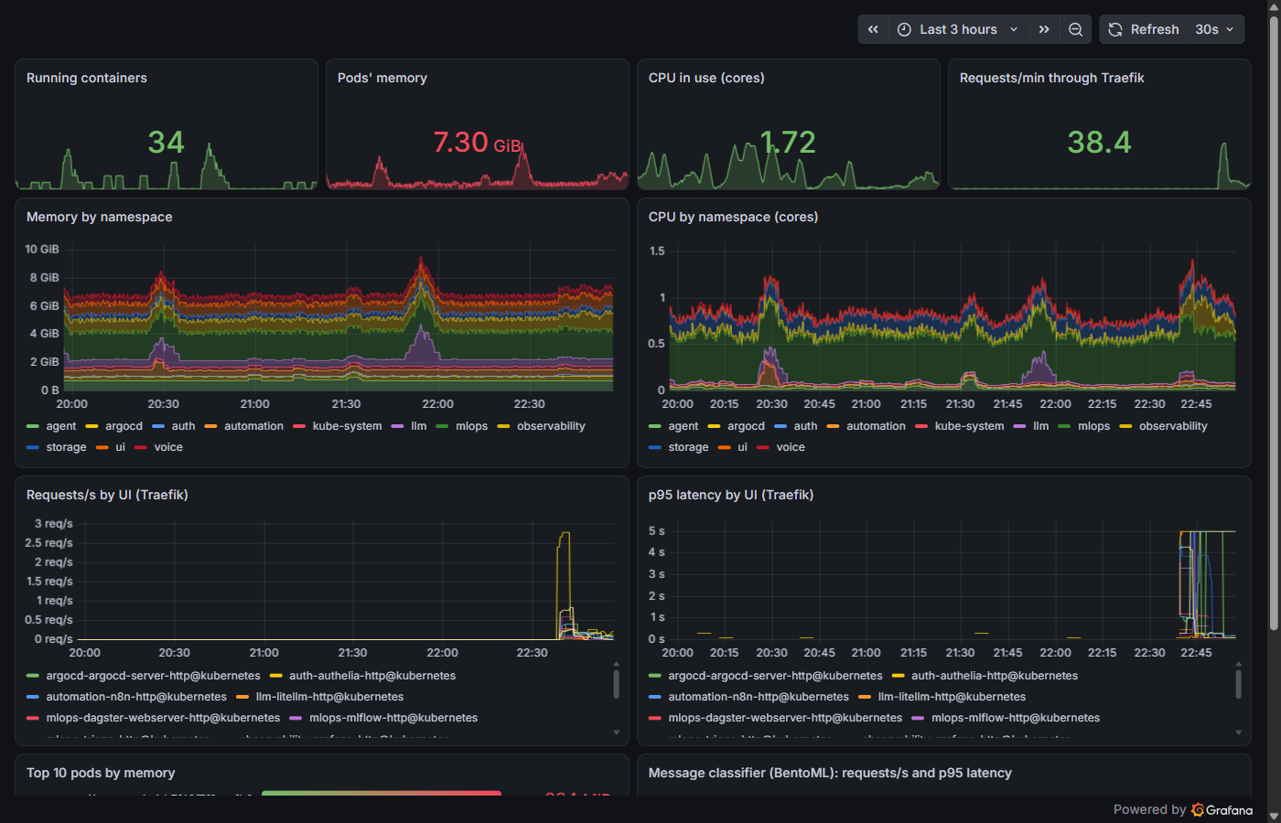Toggle llm series in CPU by namespace legend
The image size is (1281, 823).
[1041, 426]
